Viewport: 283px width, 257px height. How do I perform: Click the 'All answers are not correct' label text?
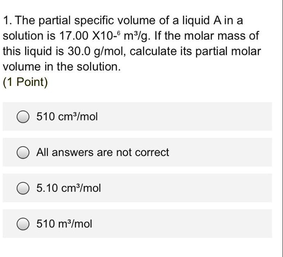pyautogui.click(x=103, y=152)
